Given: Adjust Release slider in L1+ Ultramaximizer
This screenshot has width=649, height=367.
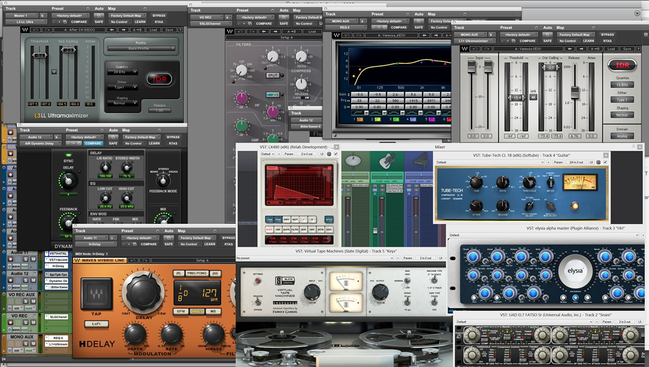Looking at the screenshot, I should coord(574,92).
